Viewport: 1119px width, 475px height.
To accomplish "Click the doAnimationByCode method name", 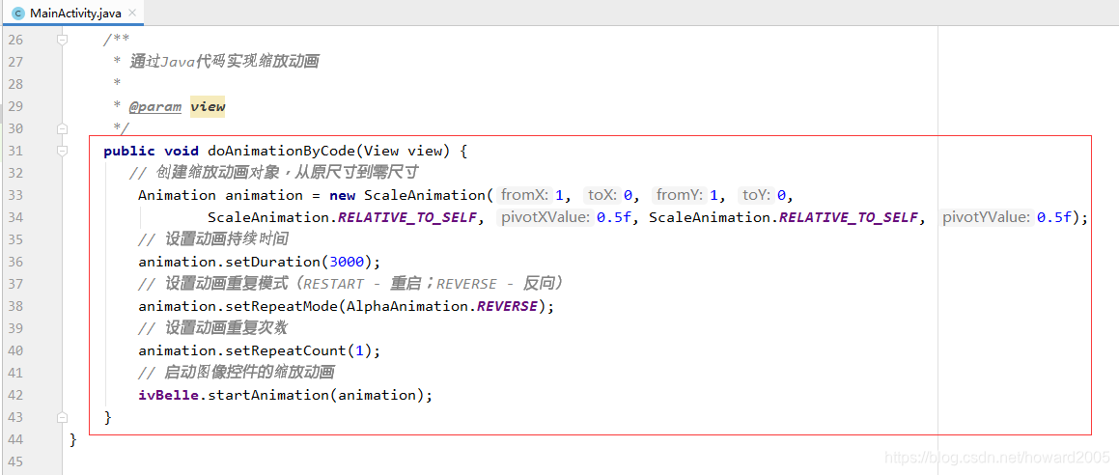I will (x=281, y=151).
